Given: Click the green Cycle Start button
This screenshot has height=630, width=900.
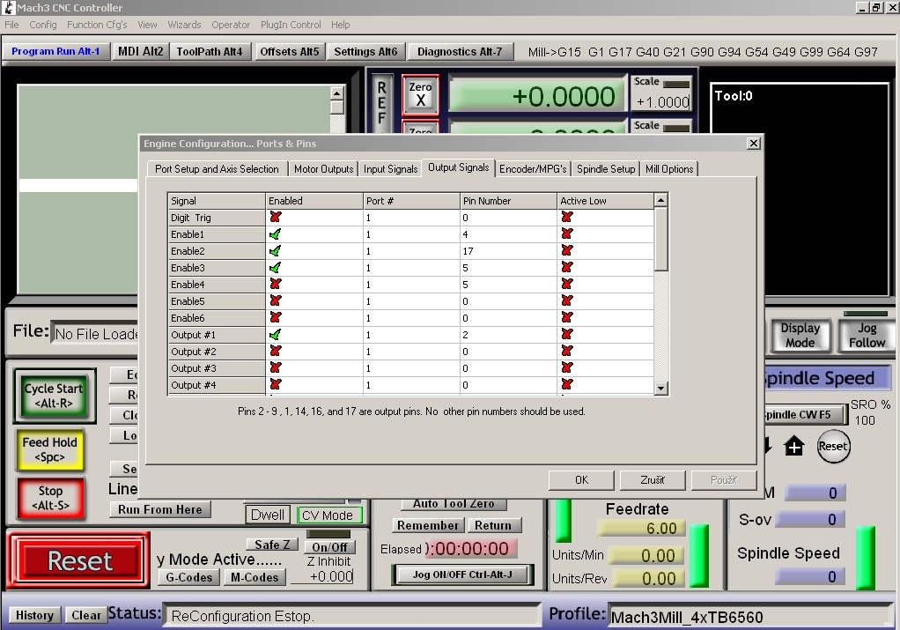Looking at the screenshot, I should (x=54, y=396).
